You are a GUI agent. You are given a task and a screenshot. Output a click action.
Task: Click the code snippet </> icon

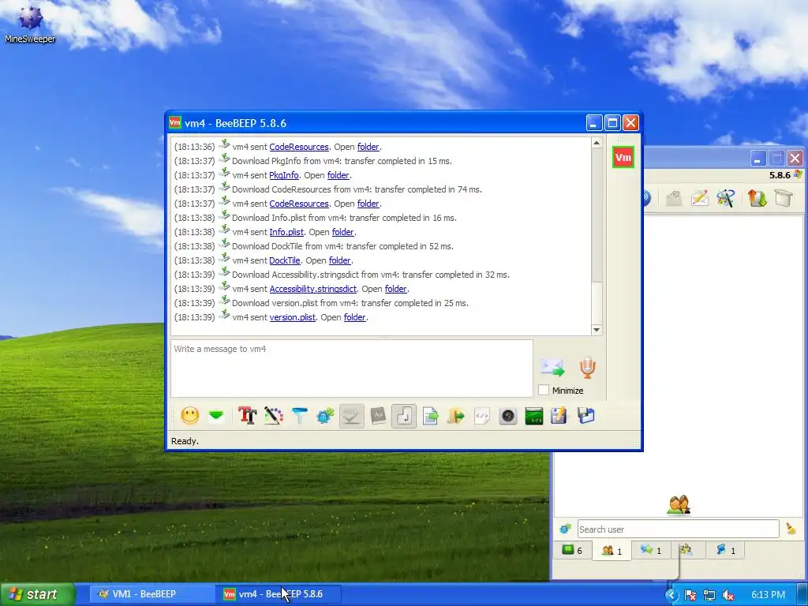[482, 416]
